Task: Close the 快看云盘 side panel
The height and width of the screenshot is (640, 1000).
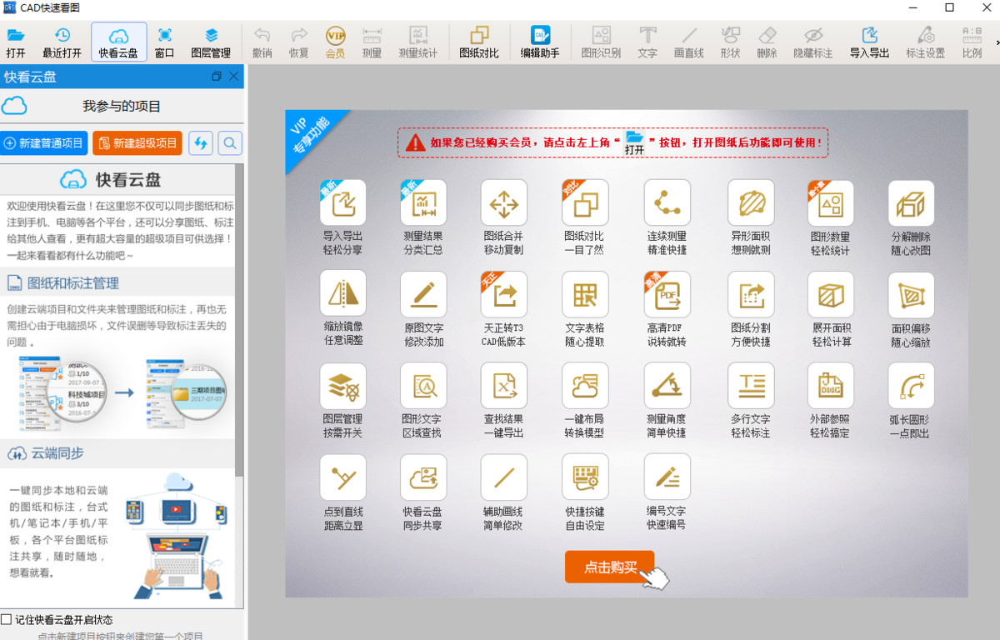Action: tap(233, 77)
